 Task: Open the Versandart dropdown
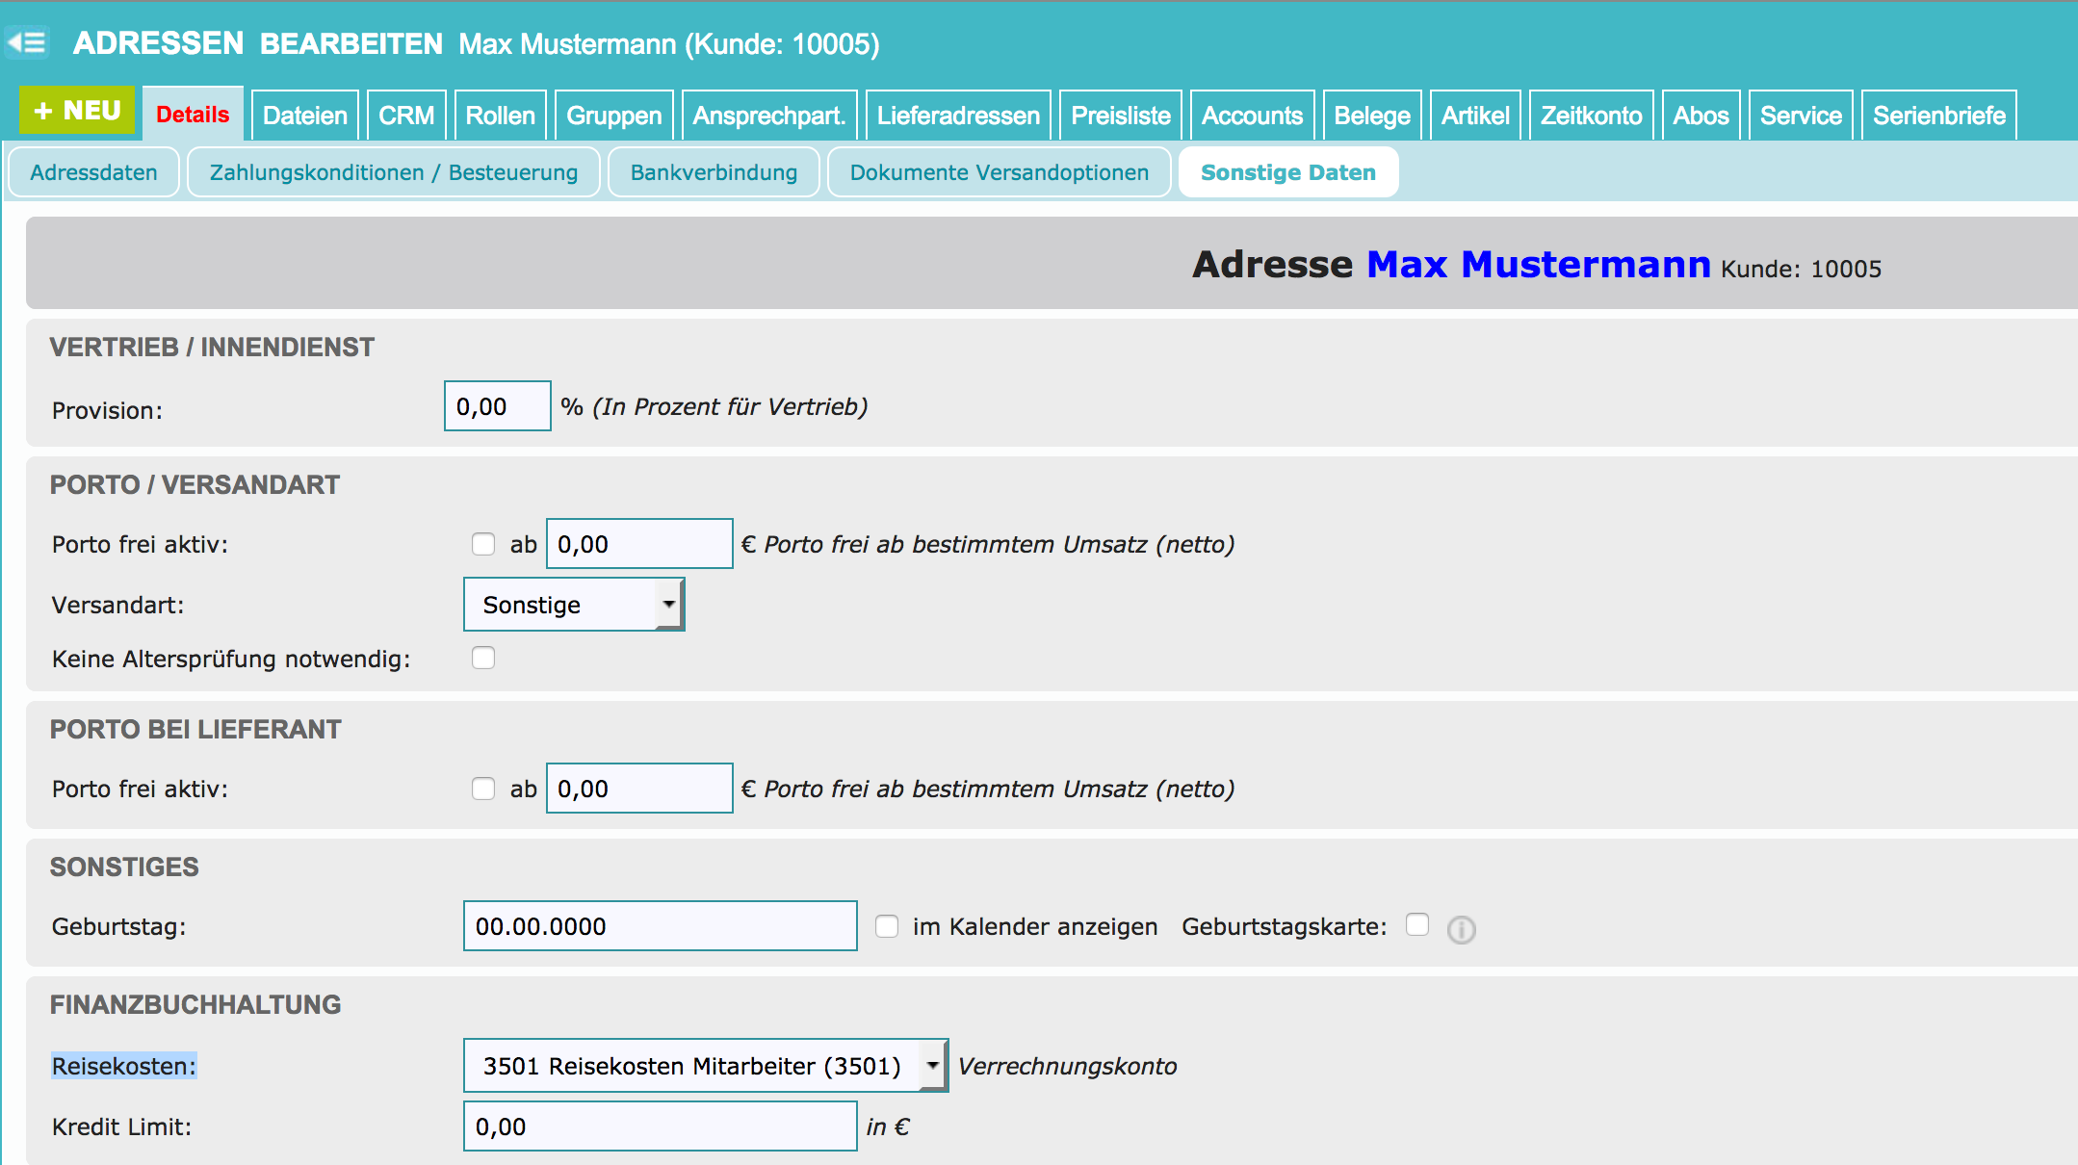574,605
